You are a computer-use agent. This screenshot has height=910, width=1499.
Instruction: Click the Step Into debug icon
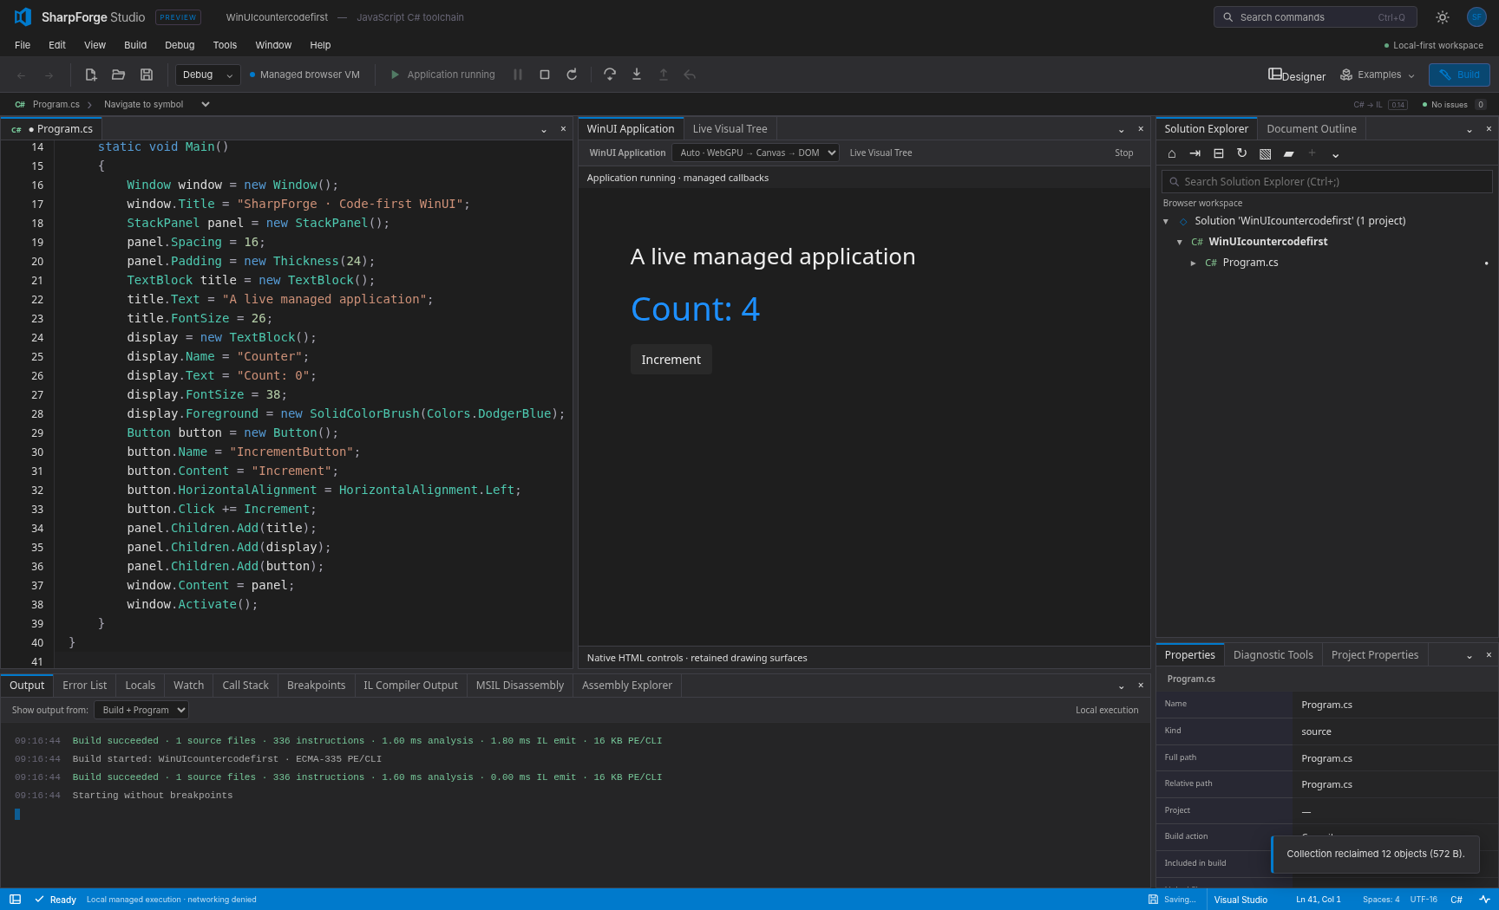(637, 75)
